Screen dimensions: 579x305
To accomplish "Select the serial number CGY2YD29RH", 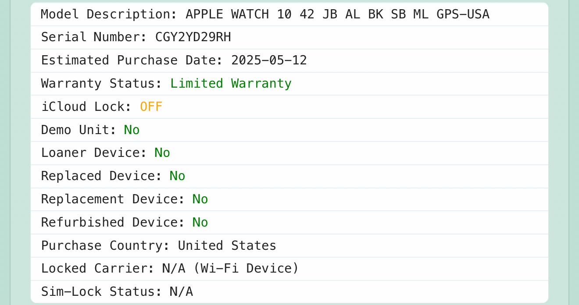I will (x=193, y=37).
